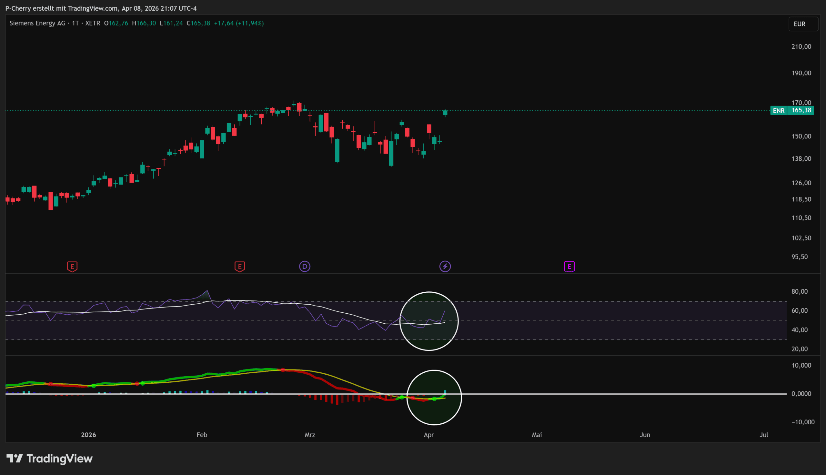Image resolution: width=826 pixels, height=475 pixels.
Task: Click the 165,38 current price label
Action: click(801, 111)
